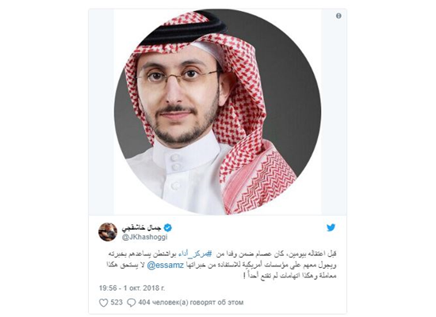The width and height of the screenshot is (436, 317).
Task: Click the reply speech bubble icon
Action: click(x=132, y=303)
